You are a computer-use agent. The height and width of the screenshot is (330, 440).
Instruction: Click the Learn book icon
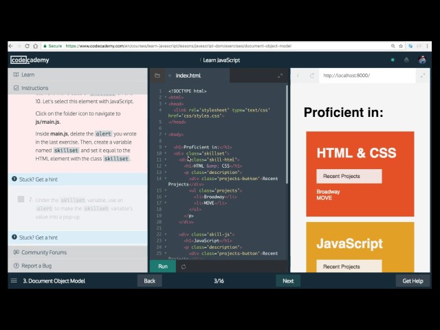(16, 75)
